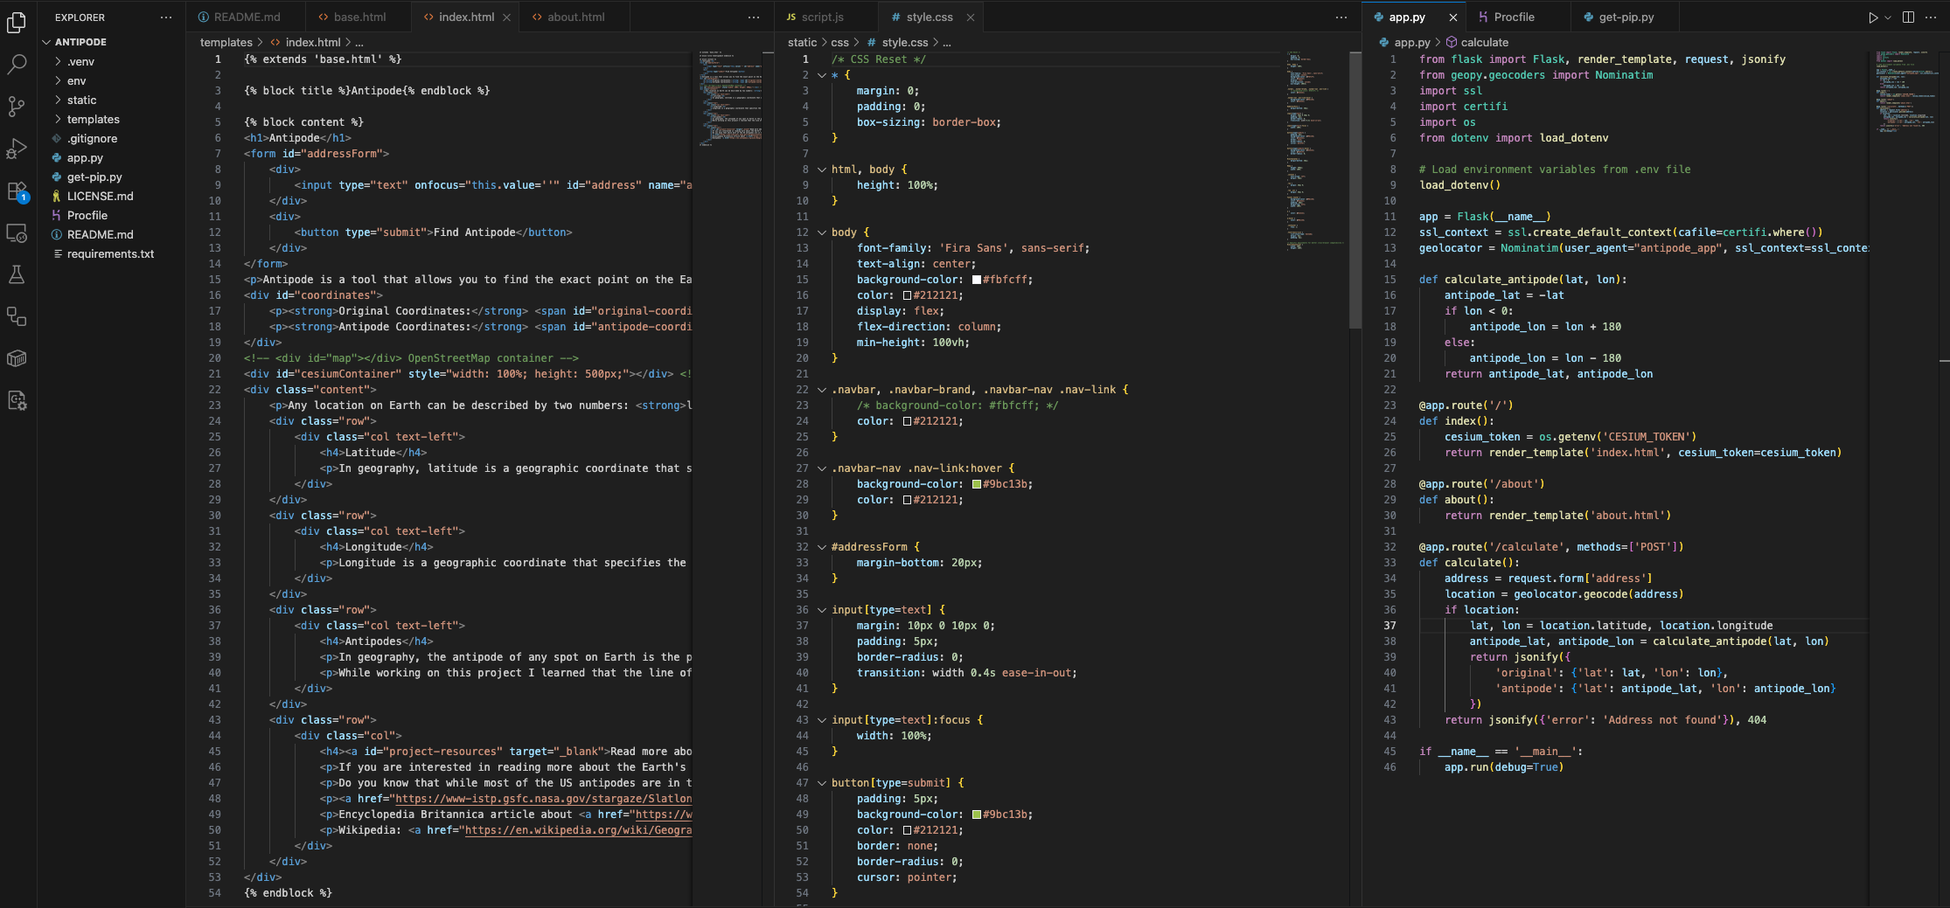Open get-pip.py from the Explorer tree
Viewport: 1950px width, 908px height.
click(x=94, y=177)
